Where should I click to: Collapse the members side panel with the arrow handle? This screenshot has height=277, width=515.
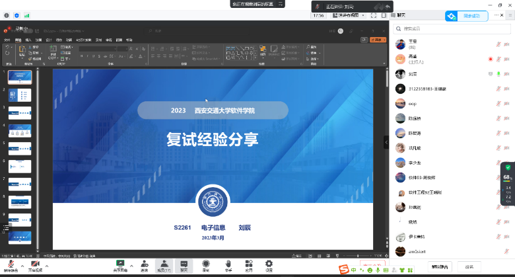pyautogui.click(x=386, y=142)
